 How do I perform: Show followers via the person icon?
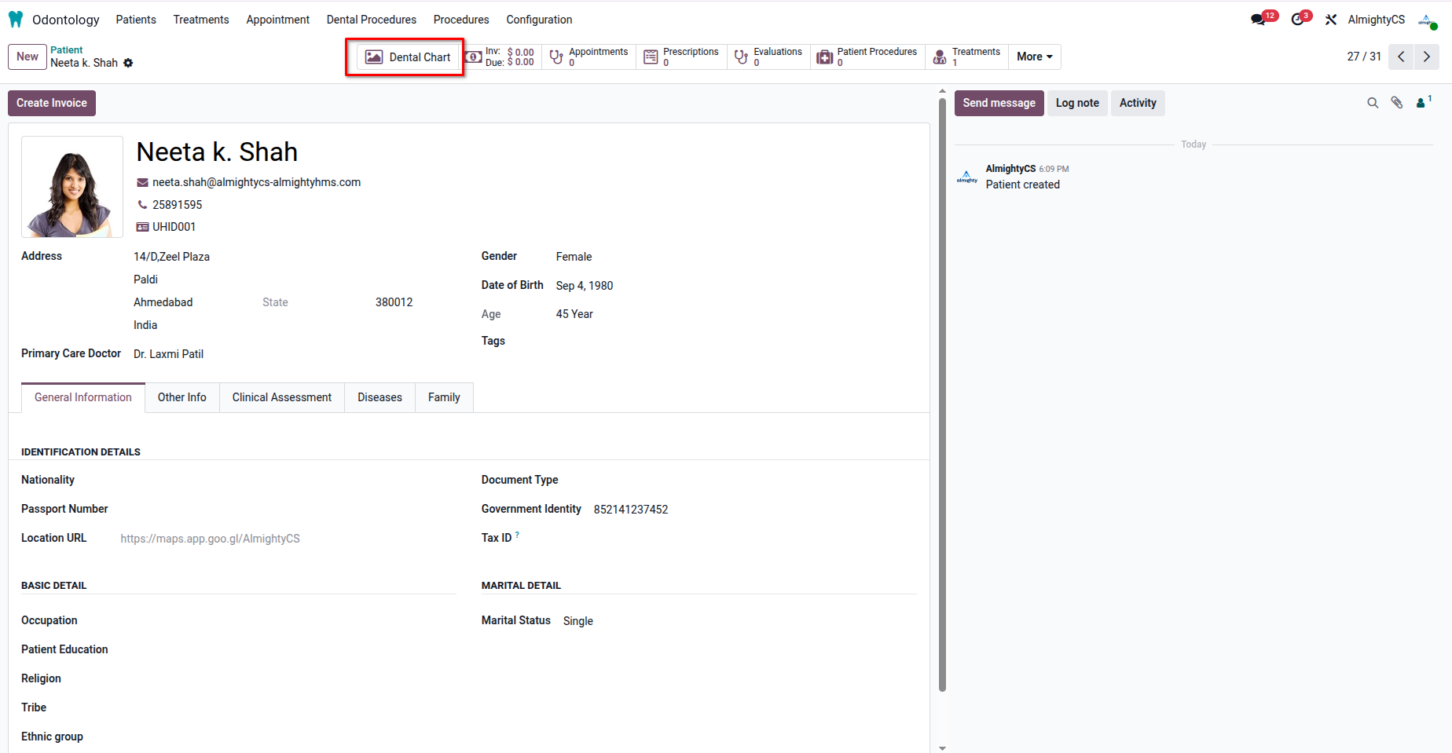(x=1423, y=103)
